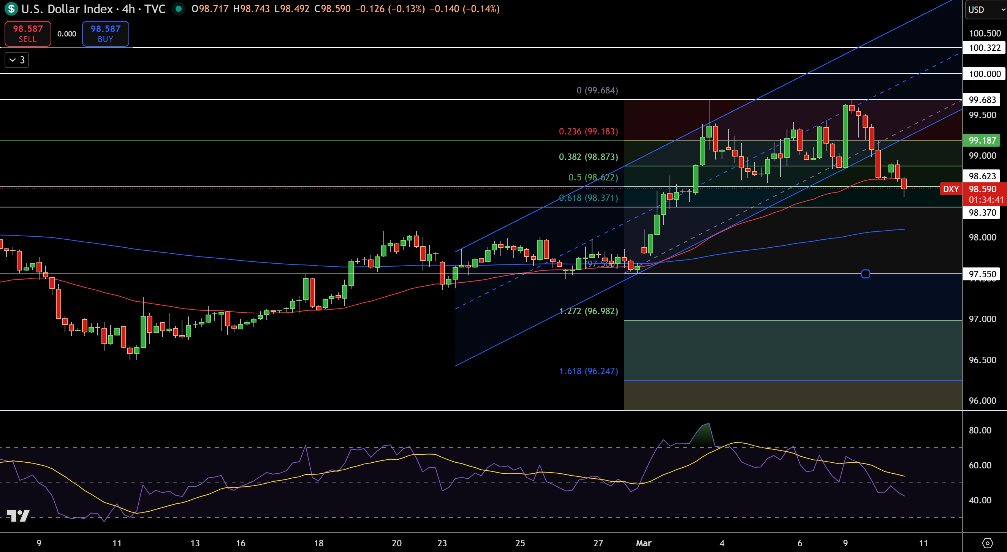Select the blue circle anchor on 97.550 line
The height and width of the screenshot is (552, 1007).
pyautogui.click(x=866, y=274)
